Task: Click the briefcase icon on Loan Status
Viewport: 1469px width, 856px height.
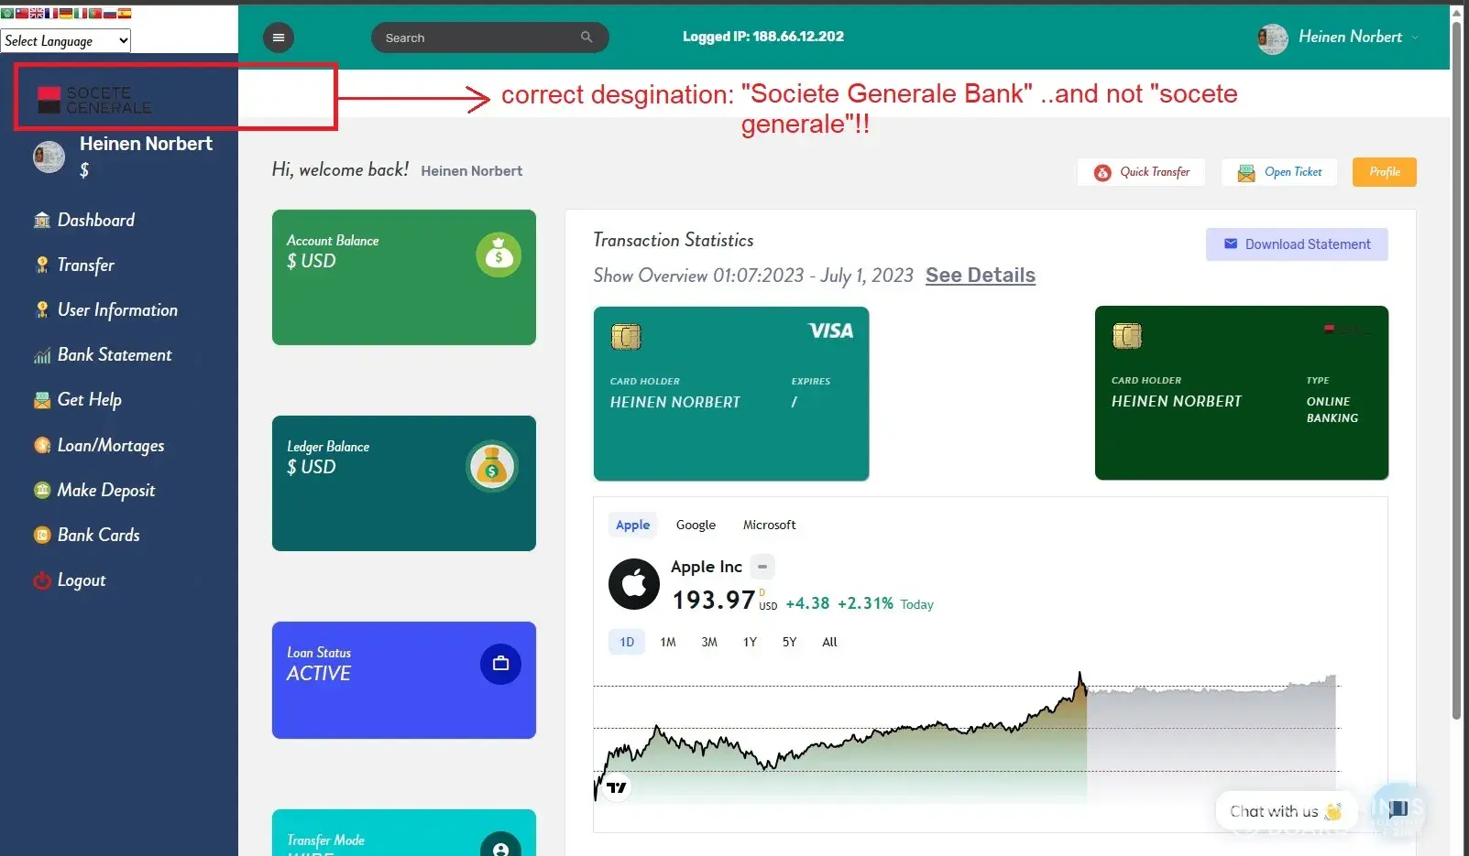Action: click(500, 664)
